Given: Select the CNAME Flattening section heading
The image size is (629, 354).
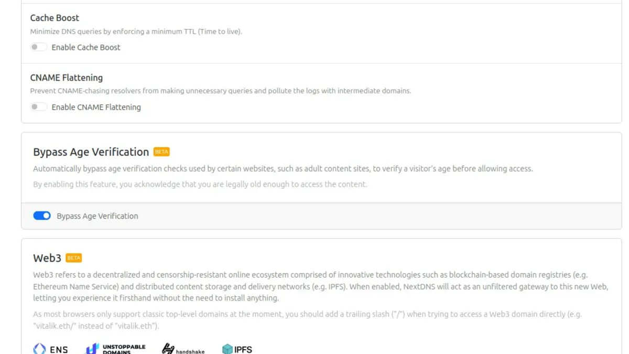Looking at the screenshot, I should pyautogui.click(x=66, y=78).
